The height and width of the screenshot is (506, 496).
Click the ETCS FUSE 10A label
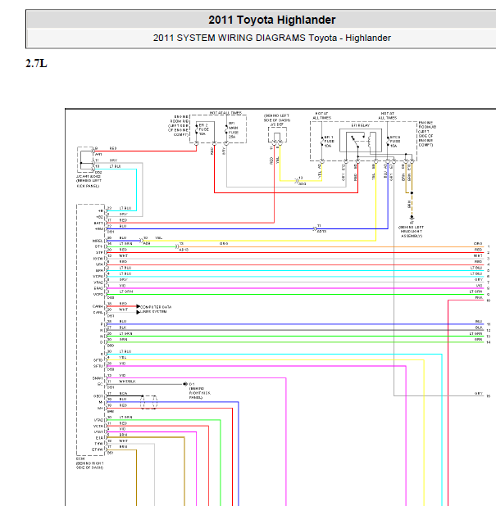(x=395, y=142)
